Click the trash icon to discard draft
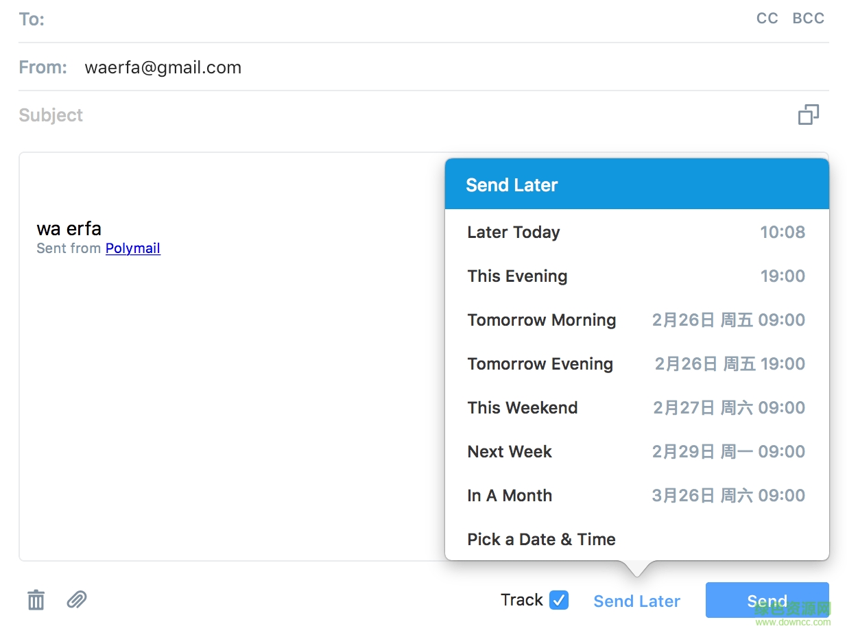The image size is (847, 635). [x=36, y=600]
